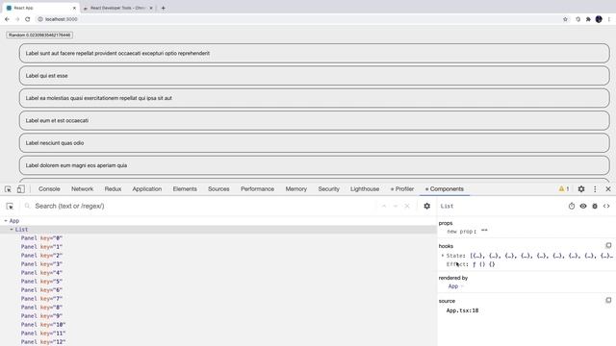
Task: Click the 'Label ea molestias quasi' panel
Action: (315, 98)
